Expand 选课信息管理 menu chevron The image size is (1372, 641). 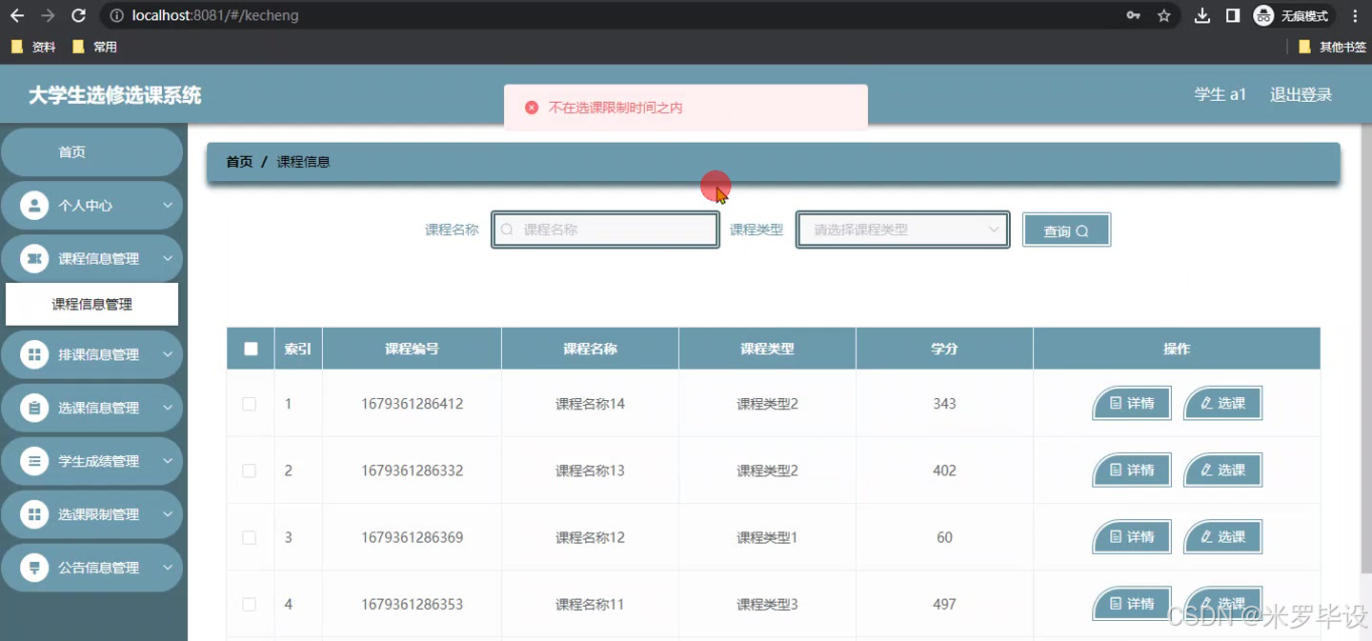168,408
